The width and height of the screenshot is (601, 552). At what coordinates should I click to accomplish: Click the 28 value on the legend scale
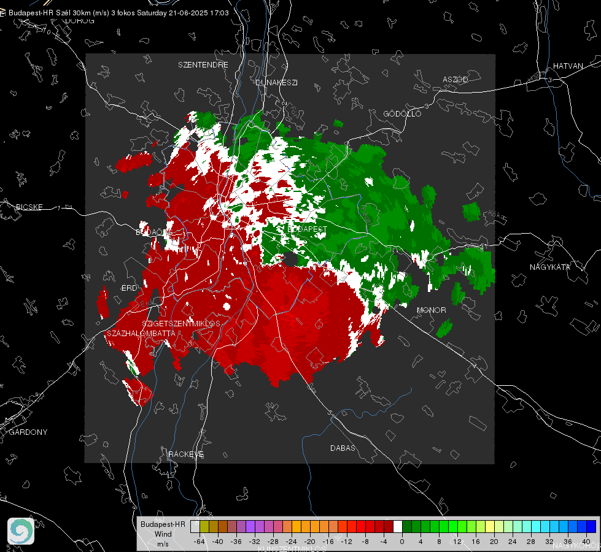[x=531, y=542]
